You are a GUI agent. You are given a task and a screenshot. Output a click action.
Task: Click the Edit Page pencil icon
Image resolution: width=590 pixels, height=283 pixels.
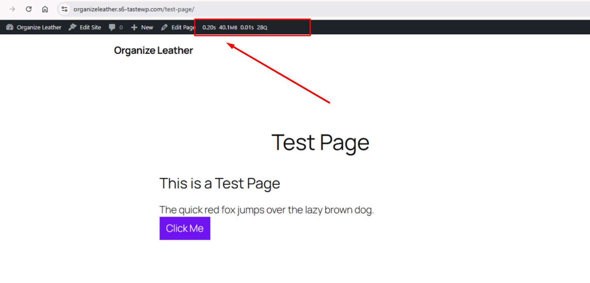click(x=164, y=27)
